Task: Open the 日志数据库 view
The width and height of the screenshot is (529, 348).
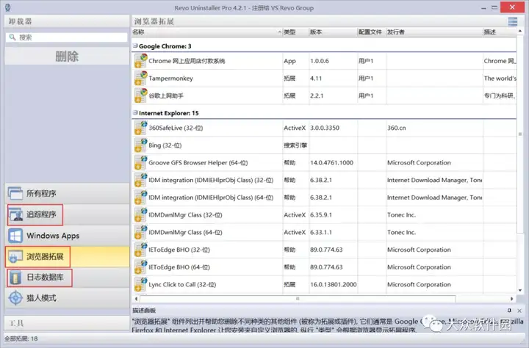Action: pos(67,278)
